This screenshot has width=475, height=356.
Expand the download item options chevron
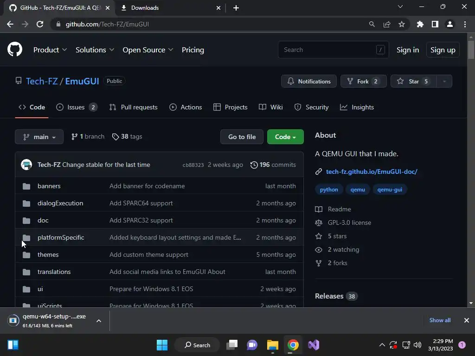(99, 321)
